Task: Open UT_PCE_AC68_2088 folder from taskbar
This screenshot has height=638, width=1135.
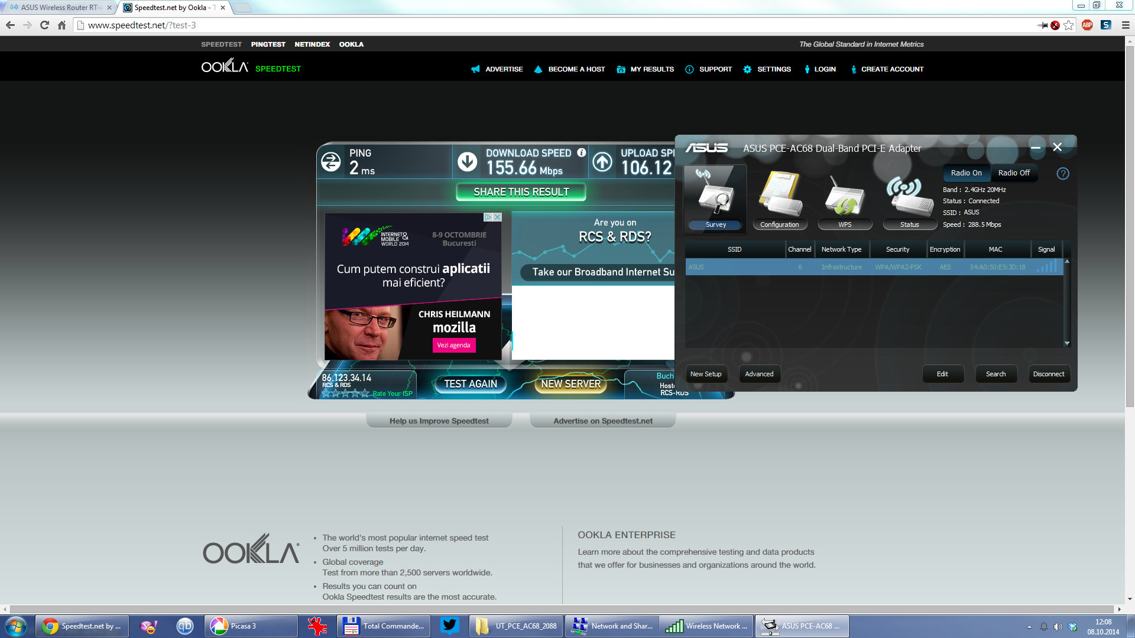Action: 516,626
